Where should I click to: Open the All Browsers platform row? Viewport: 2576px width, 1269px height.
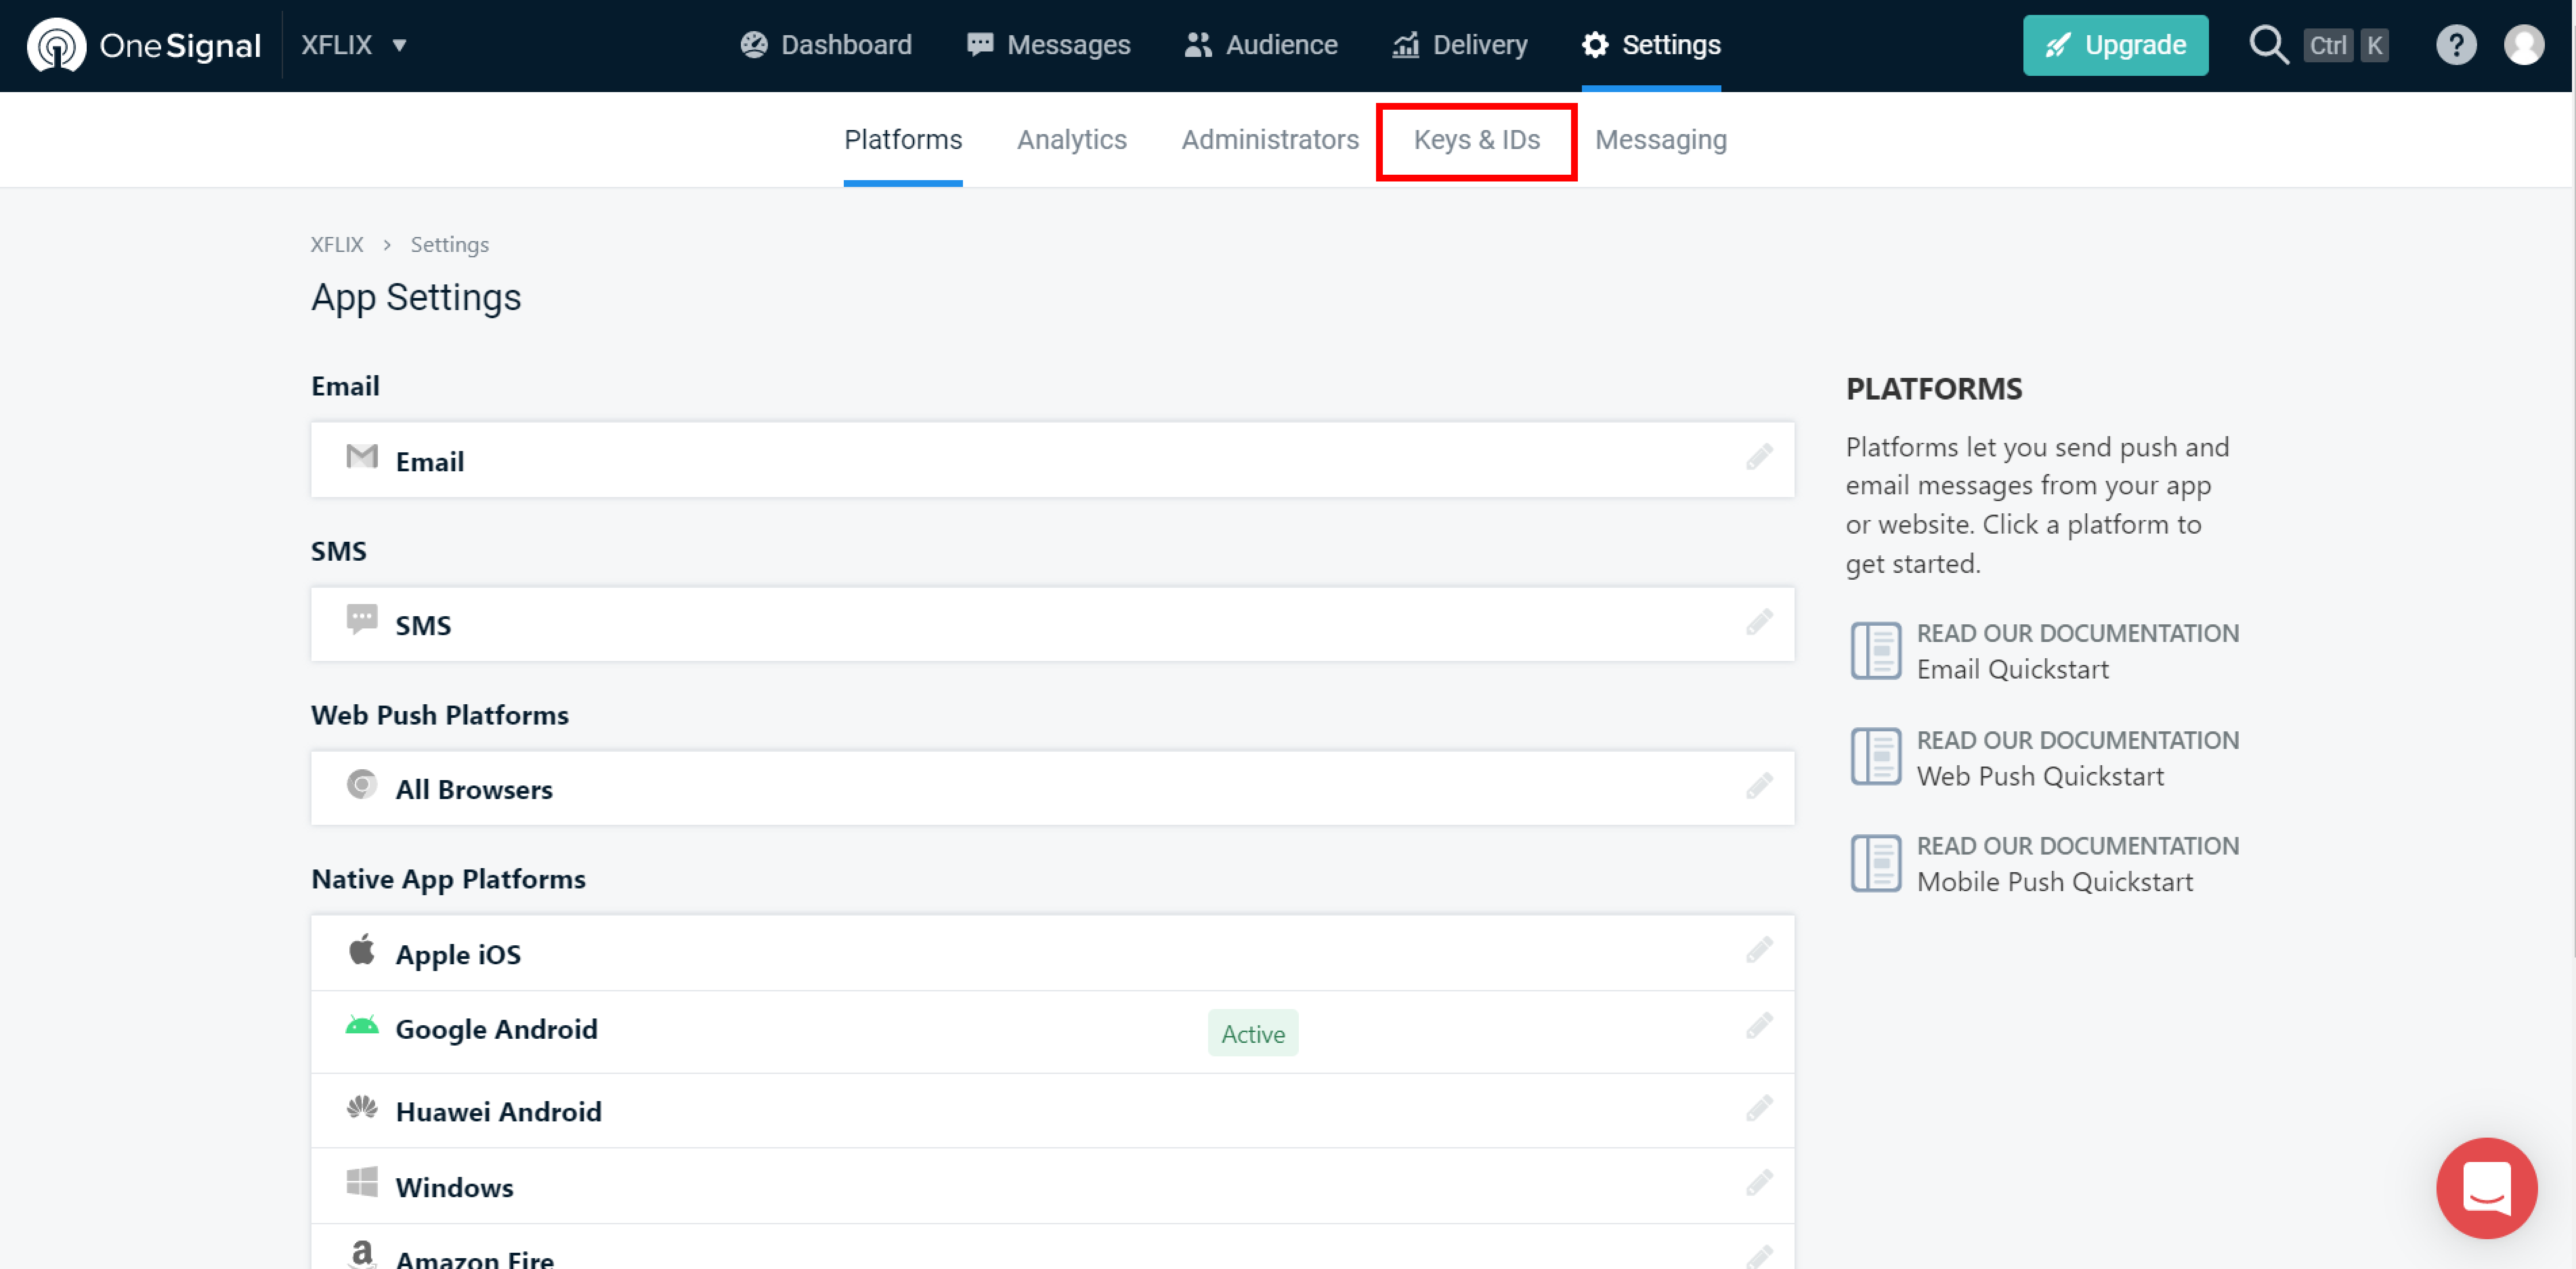pos(1052,788)
